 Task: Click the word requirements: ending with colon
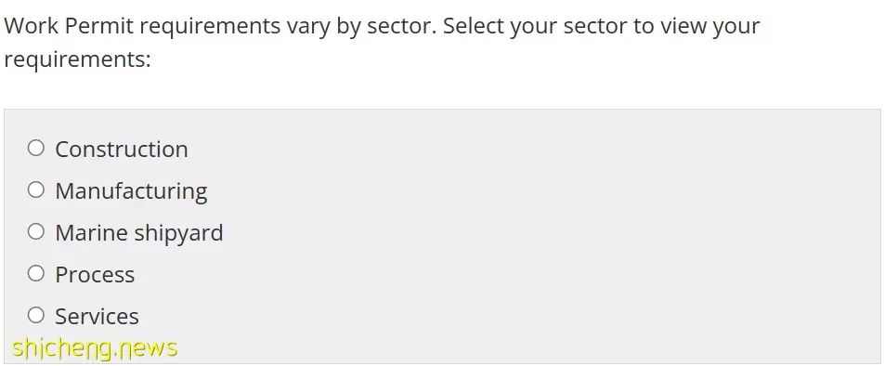(77, 59)
